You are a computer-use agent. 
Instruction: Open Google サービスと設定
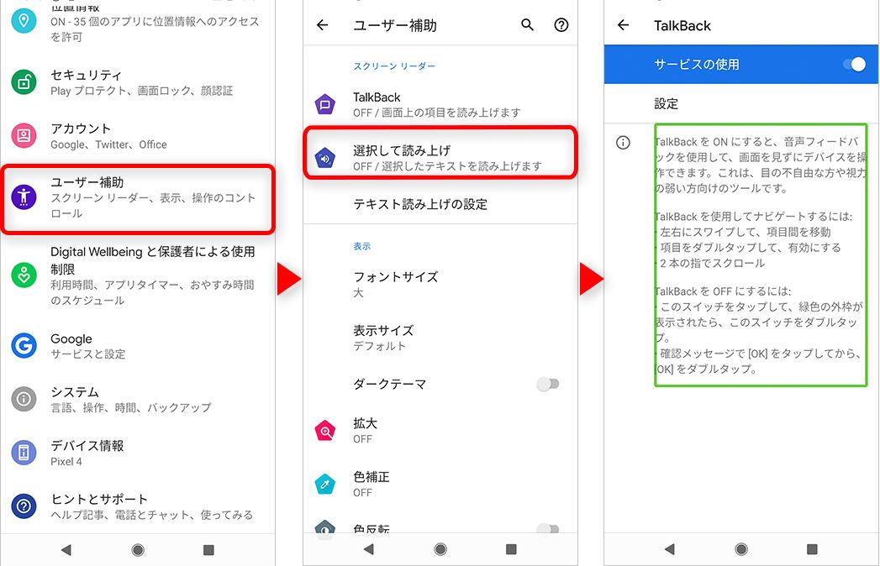coord(138,345)
